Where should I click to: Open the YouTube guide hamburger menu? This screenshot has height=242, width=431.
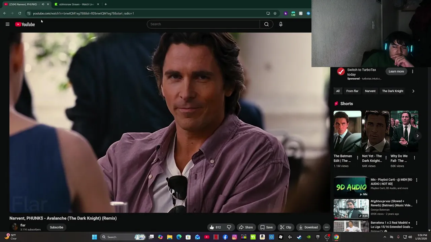[7, 24]
